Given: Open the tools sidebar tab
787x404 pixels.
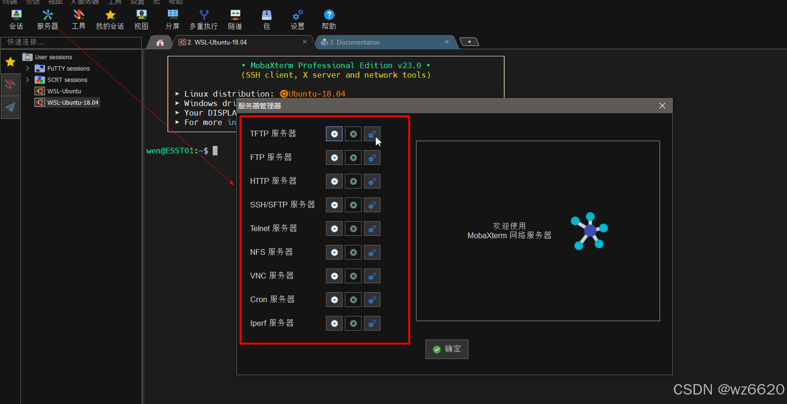Looking at the screenshot, I should [x=10, y=84].
